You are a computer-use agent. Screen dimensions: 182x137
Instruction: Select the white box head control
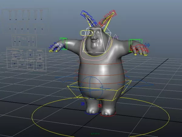(97, 40)
